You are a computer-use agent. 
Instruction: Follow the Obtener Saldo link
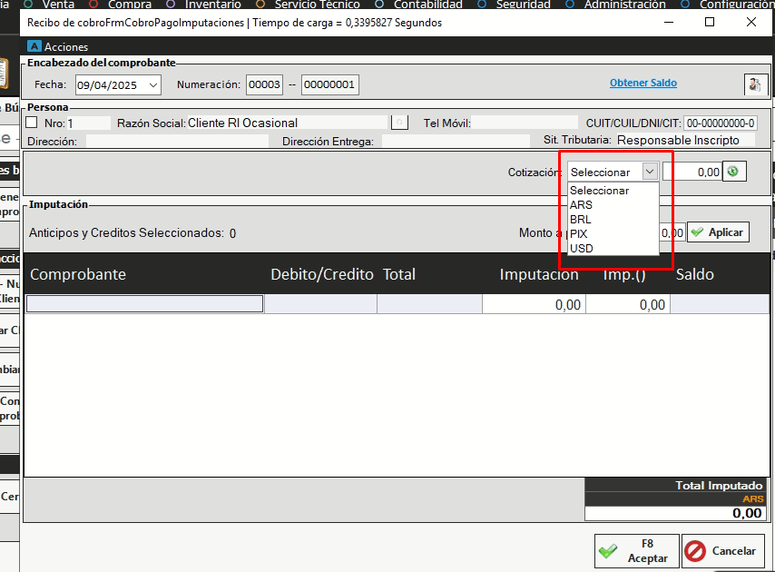tap(643, 83)
